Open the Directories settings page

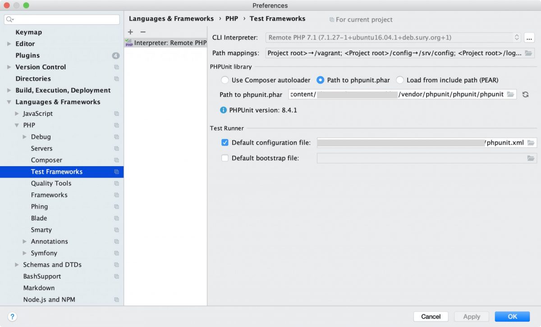point(33,79)
